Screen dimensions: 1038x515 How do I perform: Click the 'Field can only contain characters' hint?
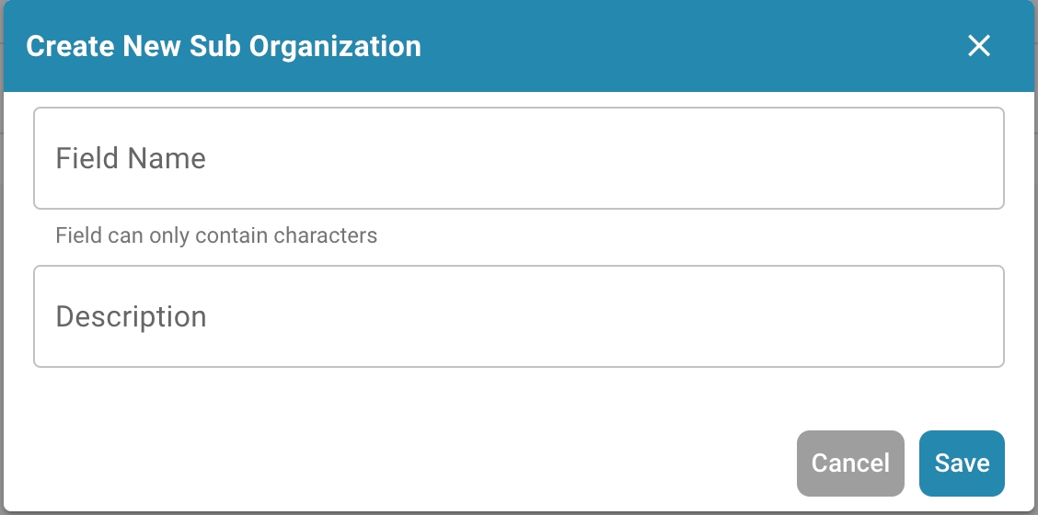tap(216, 235)
